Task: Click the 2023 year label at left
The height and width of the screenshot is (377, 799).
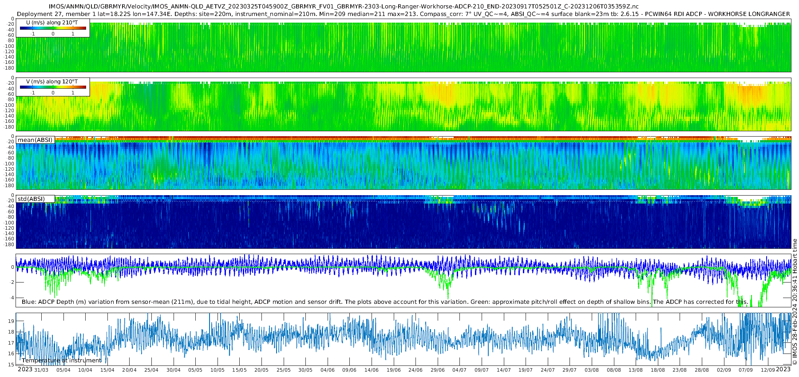Action: click(x=25, y=369)
